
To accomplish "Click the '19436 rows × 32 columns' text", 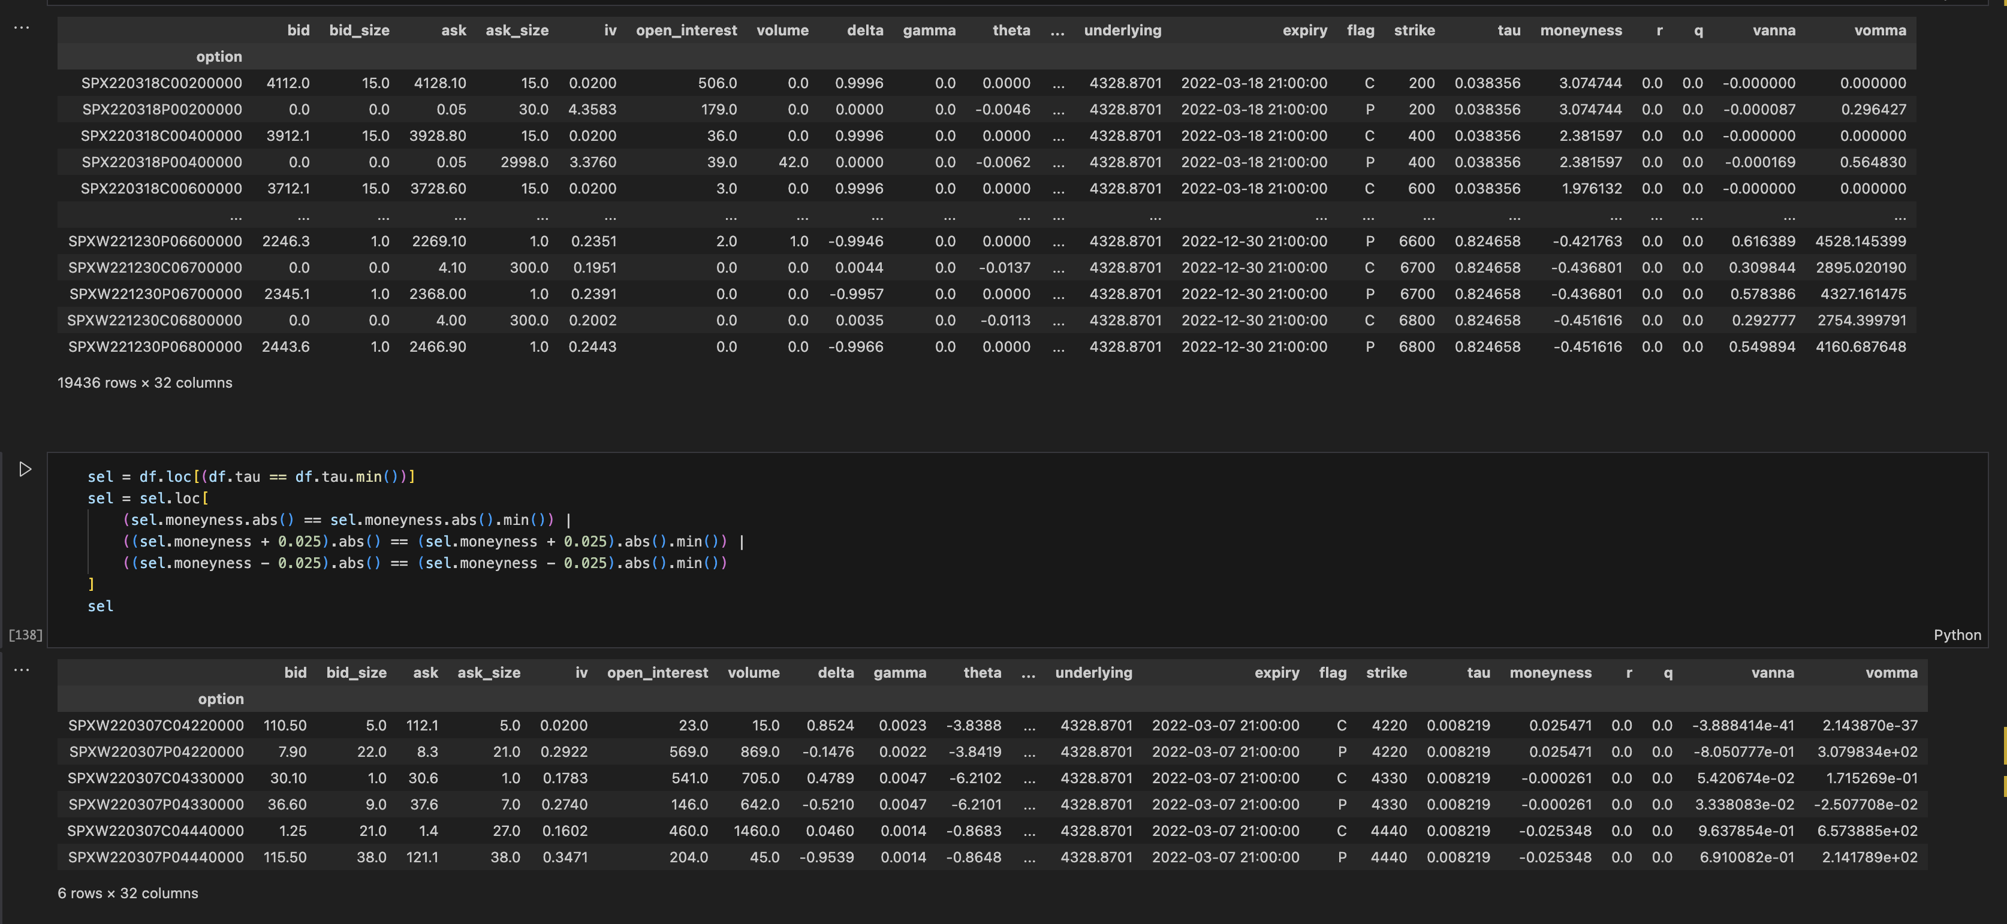I will 145,382.
